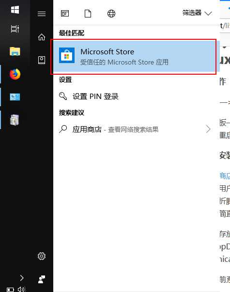This screenshot has height=292, width=230.
Task: Click the 搜索建议 heading text
Action: [x=72, y=113]
